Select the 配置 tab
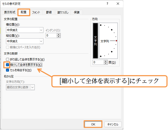168x130 pixels. (x=24, y=12)
